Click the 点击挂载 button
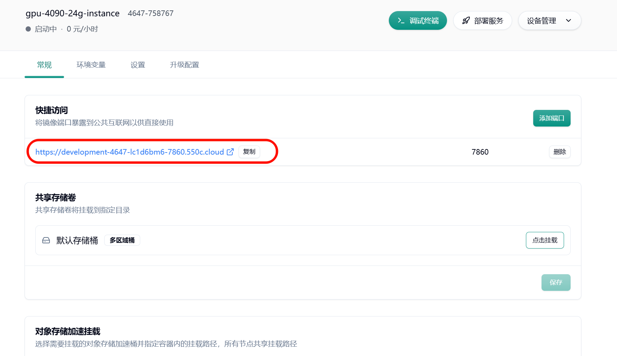Image resolution: width=617 pixels, height=356 pixels. click(x=545, y=240)
